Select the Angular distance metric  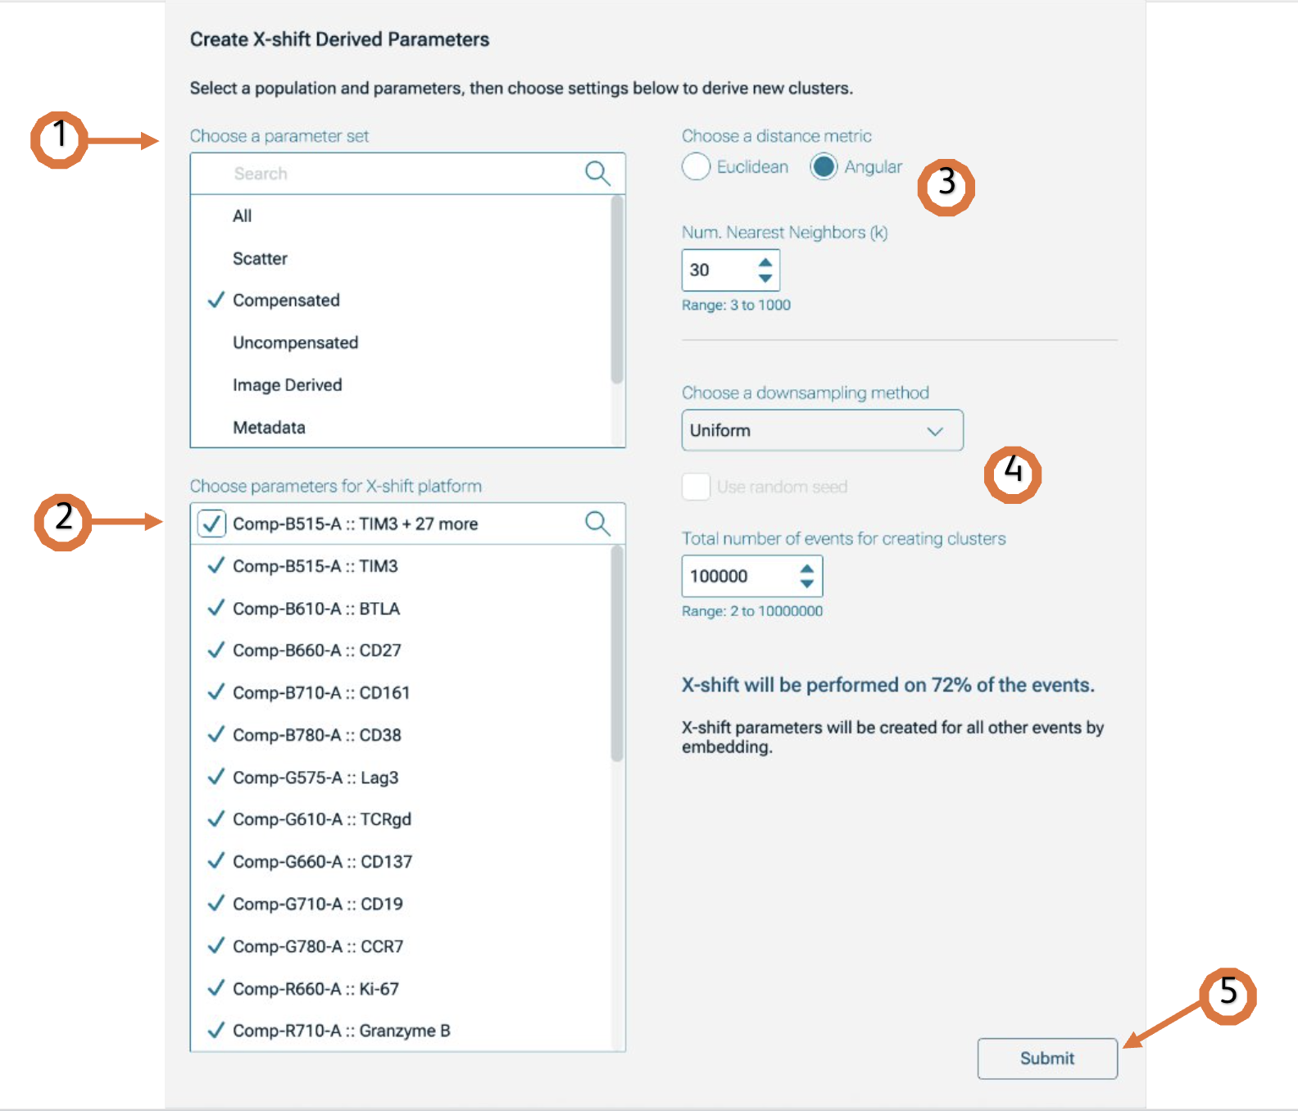pos(824,166)
